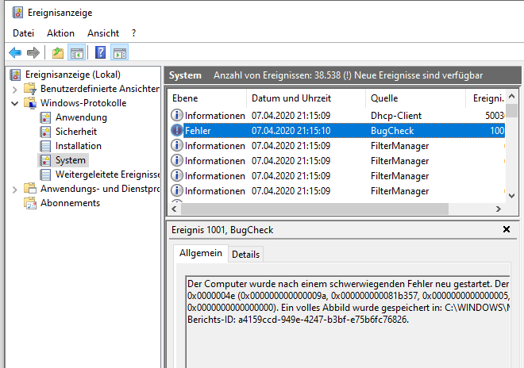Click the Sicherheit log icon

[x=45, y=132]
